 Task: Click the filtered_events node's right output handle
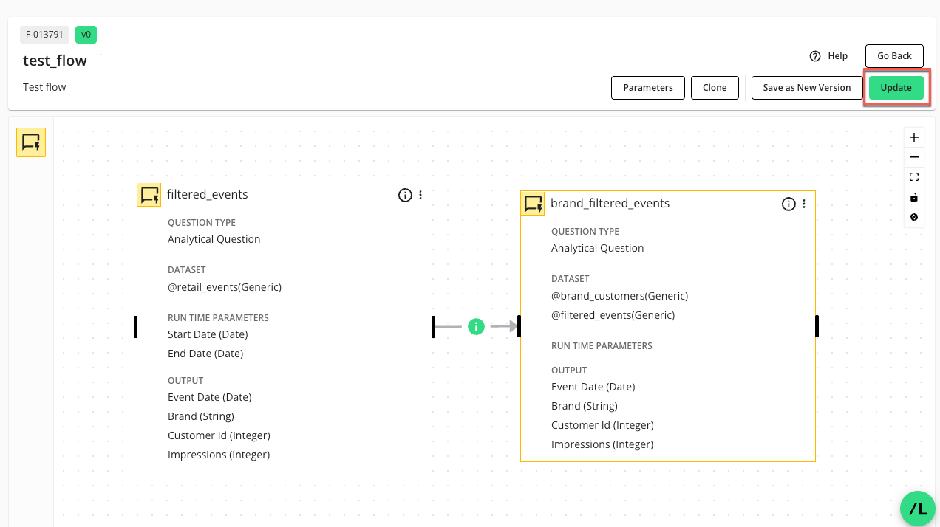pos(433,327)
